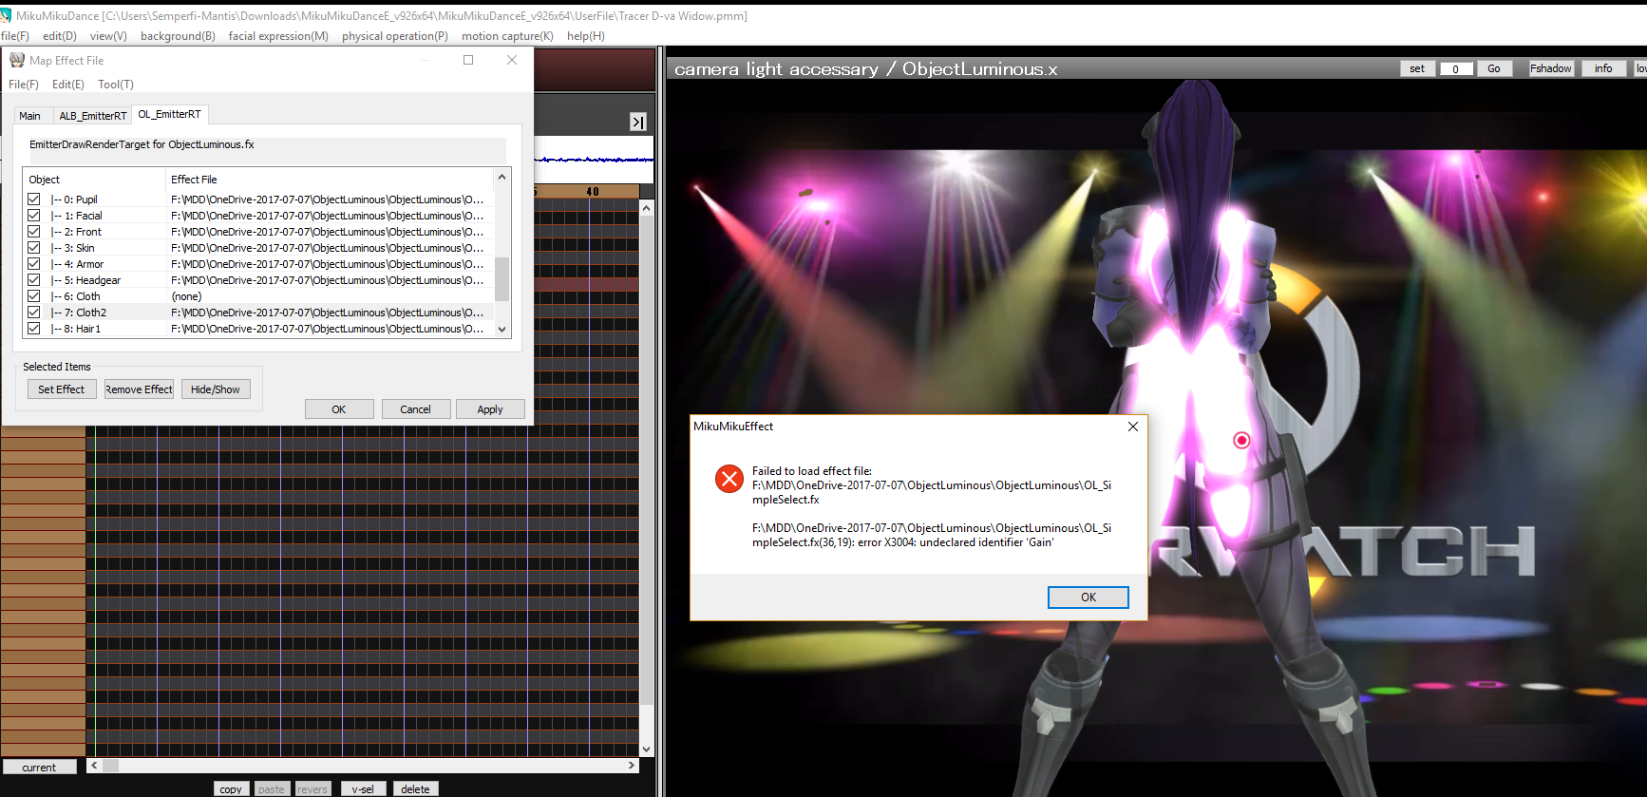Click the red bone target marker in viewport
This screenshot has width=1647, height=797.
pyautogui.click(x=1241, y=440)
